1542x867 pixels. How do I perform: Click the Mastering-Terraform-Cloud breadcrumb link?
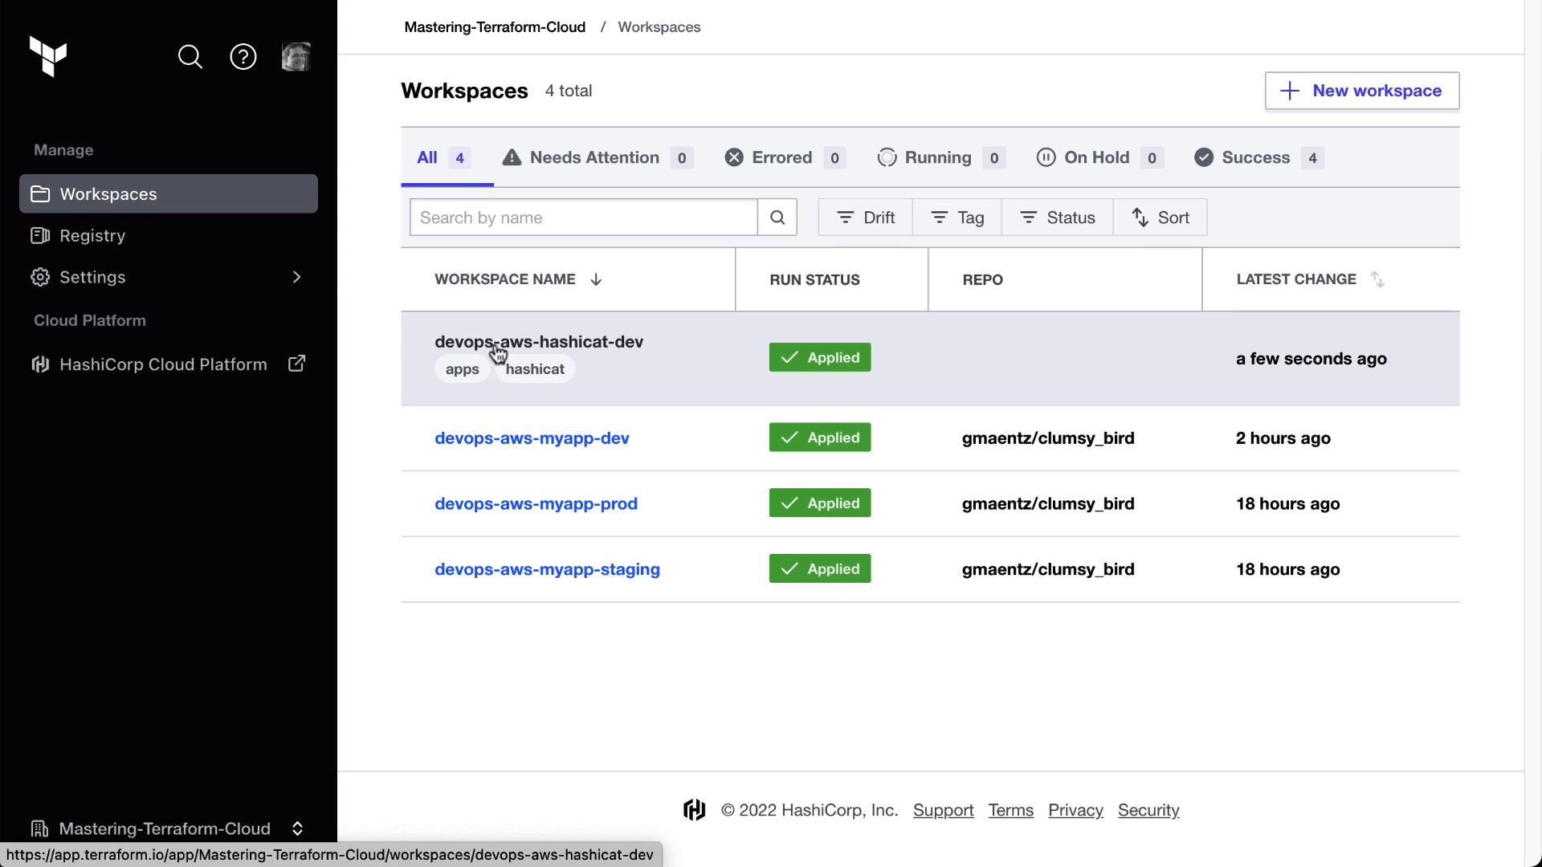[x=495, y=27]
